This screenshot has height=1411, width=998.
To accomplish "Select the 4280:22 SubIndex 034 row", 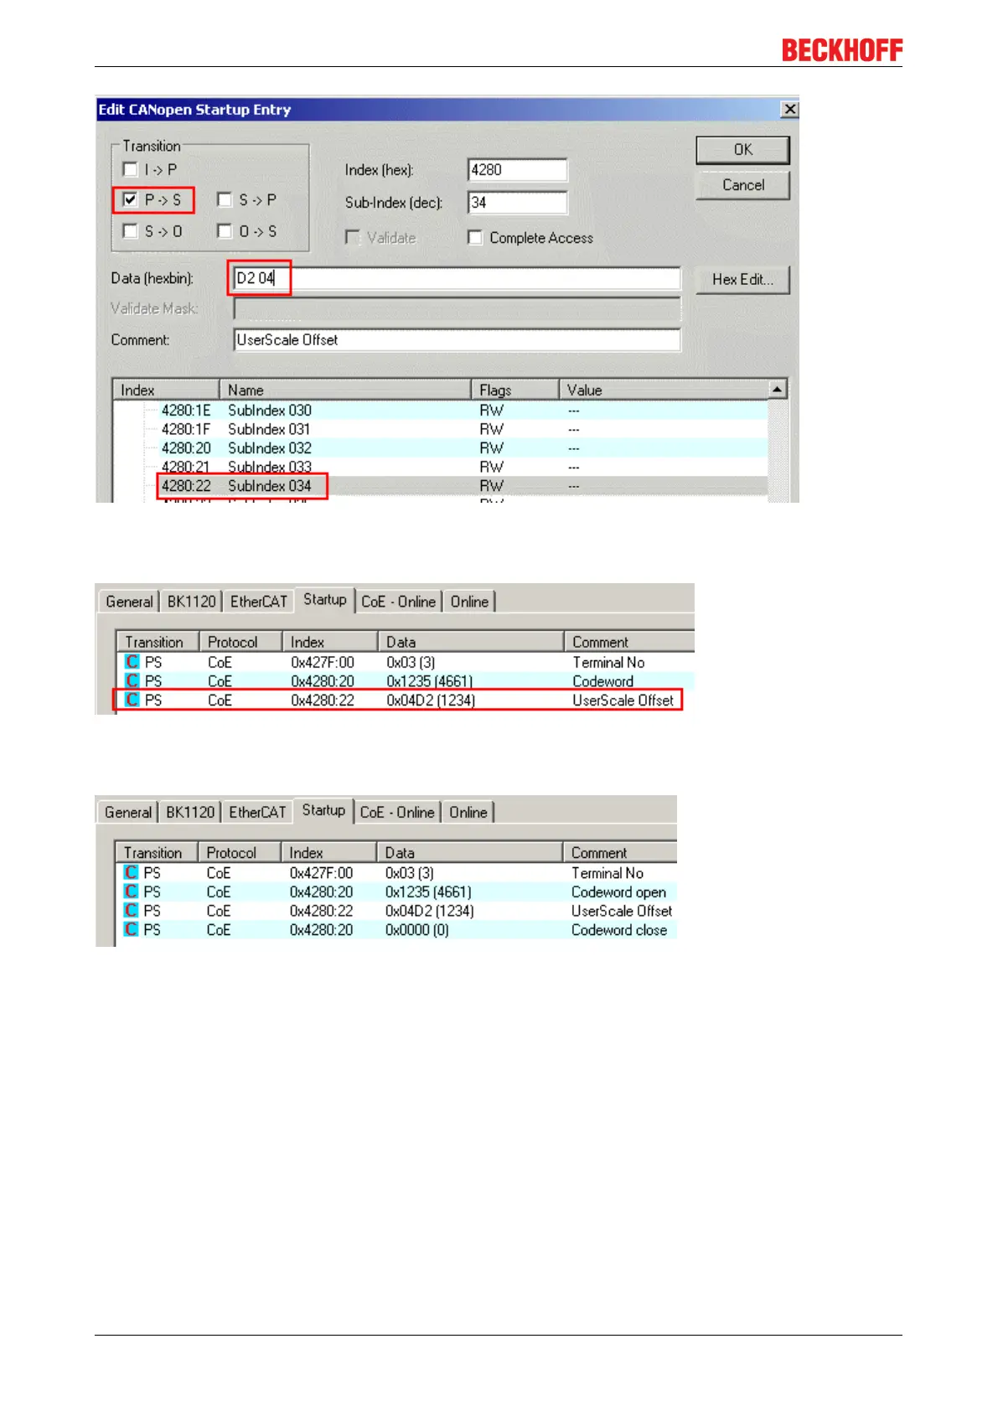I will tap(440, 486).
